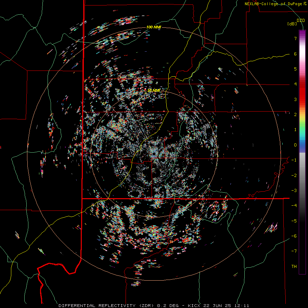Click the -4 value on color scale
Image resolution: width=308 pixels, height=308 pixels.
[294, 206]
